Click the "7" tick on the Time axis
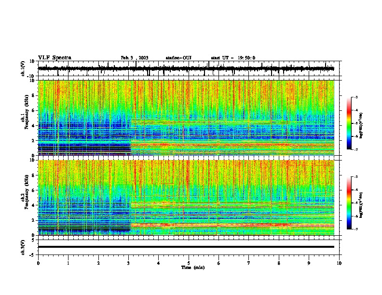This screenshot has width=382, height=295. 249,263
